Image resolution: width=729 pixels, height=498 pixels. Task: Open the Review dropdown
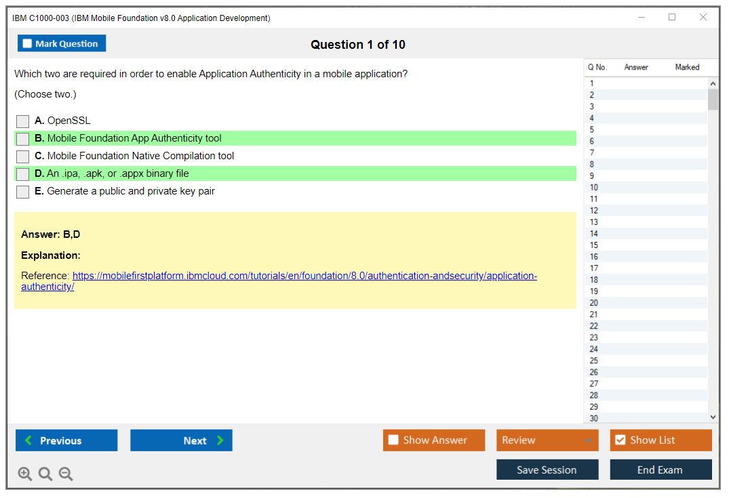(x=547, y=440)
